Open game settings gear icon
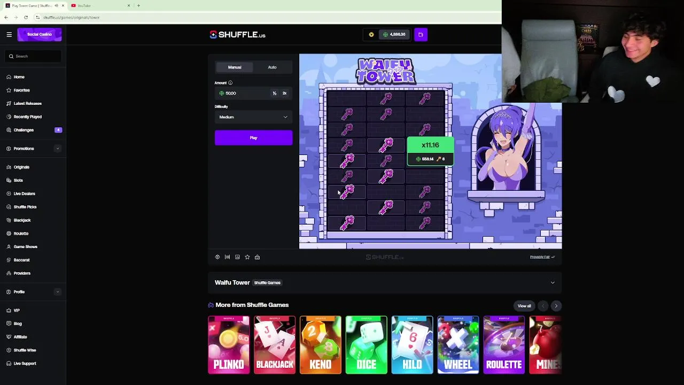The width and height of the screenshot is (684, 385). tap(217, 257)
